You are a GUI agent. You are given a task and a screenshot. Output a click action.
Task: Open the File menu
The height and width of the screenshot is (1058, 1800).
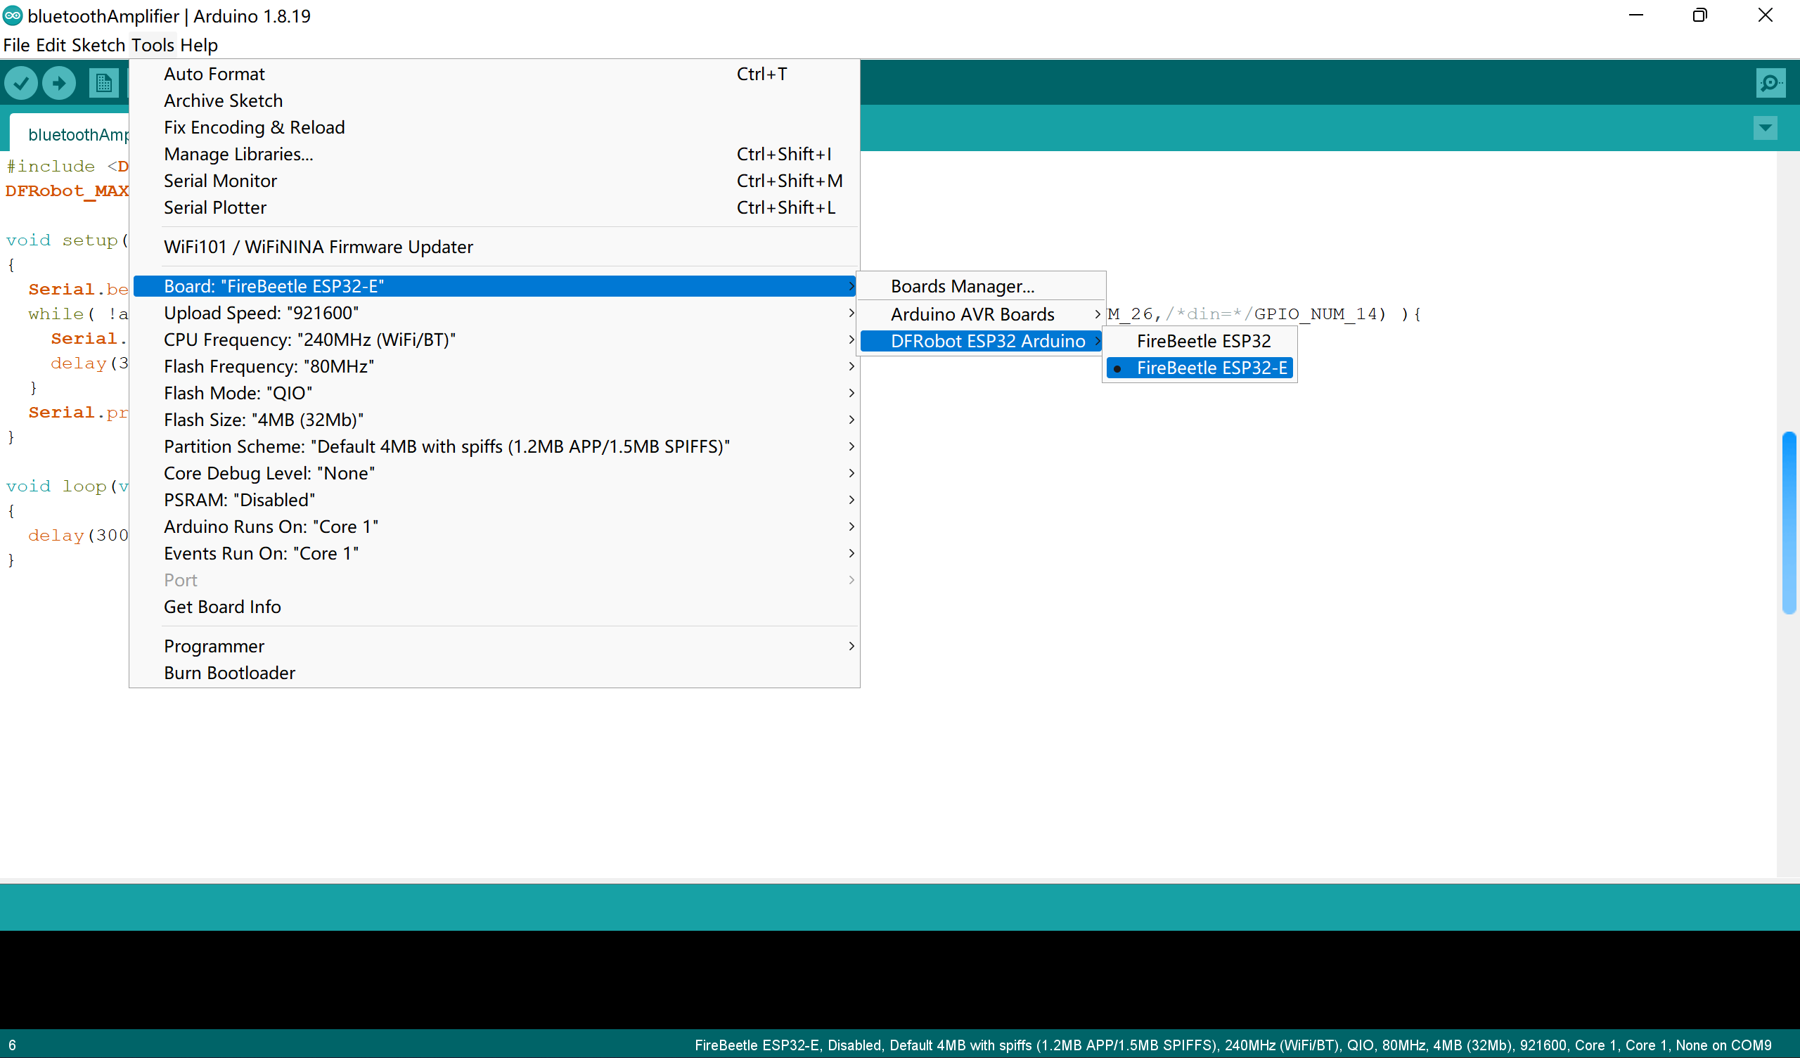point(16,45)
